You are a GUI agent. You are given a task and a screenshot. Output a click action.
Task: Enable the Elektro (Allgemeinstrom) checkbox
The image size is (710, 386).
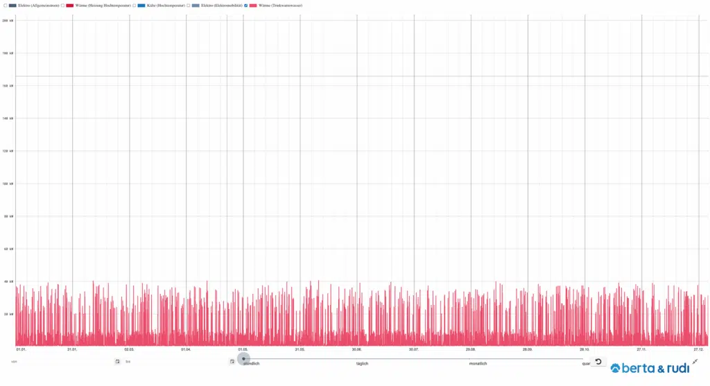4,6
